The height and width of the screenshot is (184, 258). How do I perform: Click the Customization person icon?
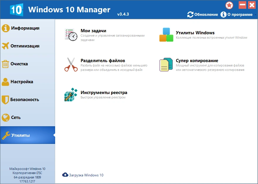point(6,82)
